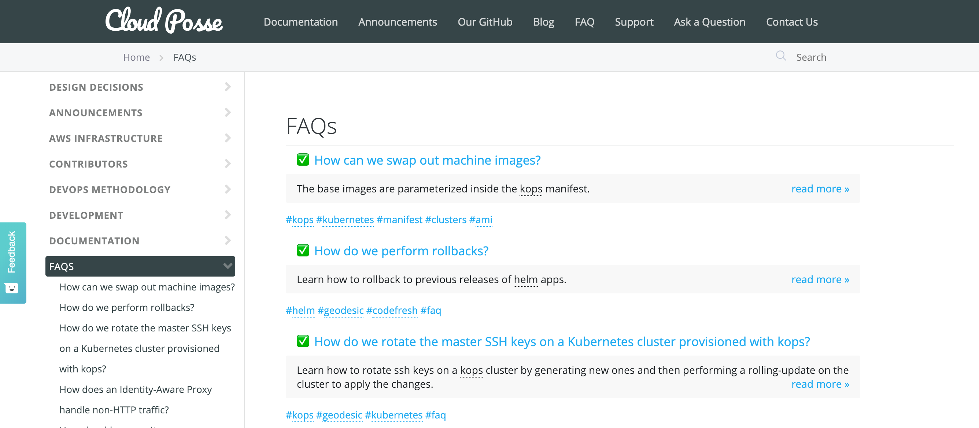Click the green checkmark beside the machine images question
The image size is (979, 428).
click(x=303, y=160)
